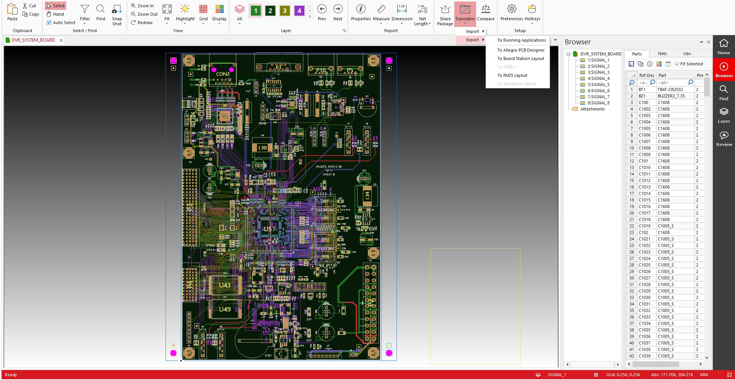Go to the Prev layer
This screenshot has width=735, height=380.
tap(322, 12)
